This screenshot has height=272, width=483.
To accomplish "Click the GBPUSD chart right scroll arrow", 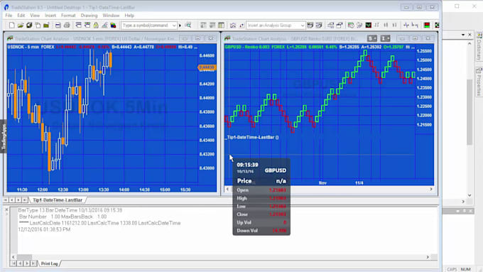I will (431, 189).
